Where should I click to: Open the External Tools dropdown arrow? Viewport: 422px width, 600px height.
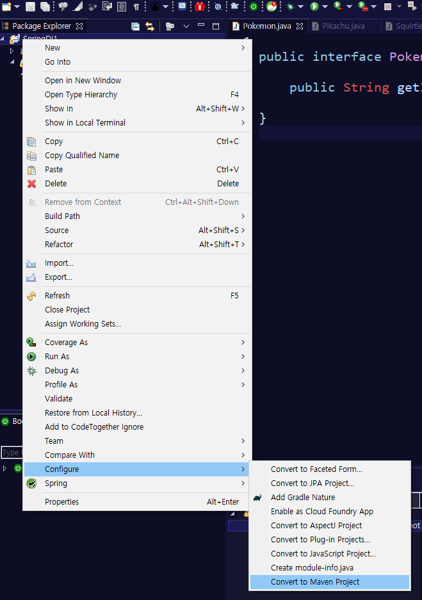374,6
